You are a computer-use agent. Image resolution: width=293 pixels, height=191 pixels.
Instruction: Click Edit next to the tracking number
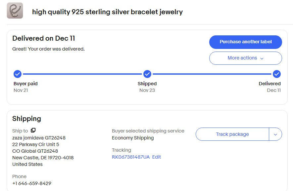pyautogui.click(x=157, y=157)
